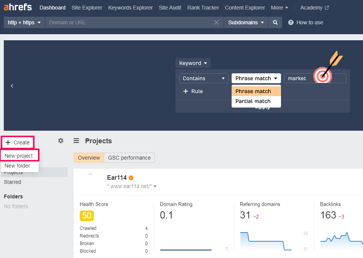Click the Domain or URL input field

tap(129, 22)
